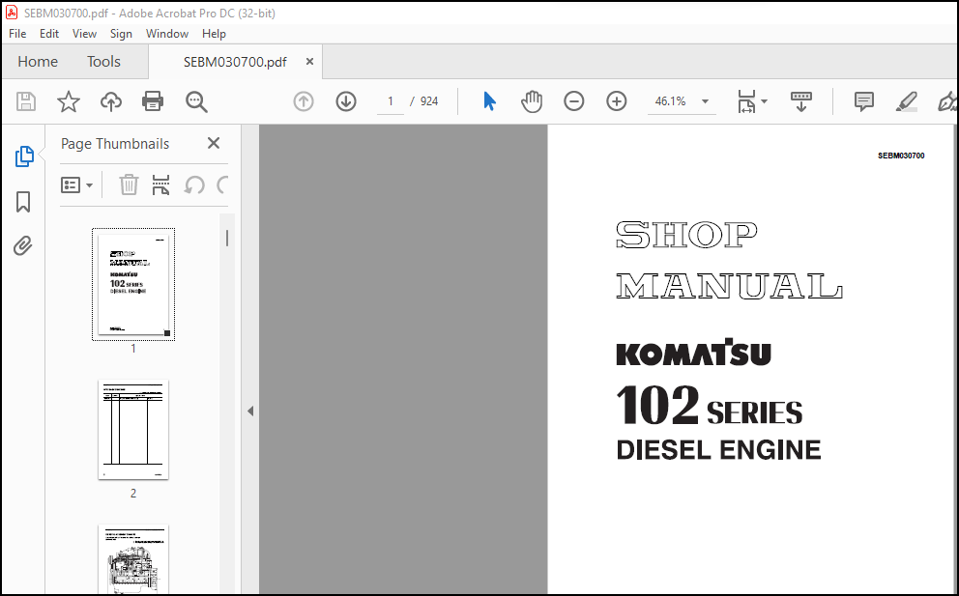Delete selected page with trash icon
This screenshot has width=959, height=596.
(x=129, y=184)
